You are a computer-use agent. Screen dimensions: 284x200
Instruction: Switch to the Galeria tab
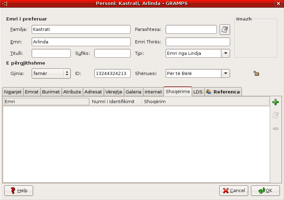pos(134,92)
